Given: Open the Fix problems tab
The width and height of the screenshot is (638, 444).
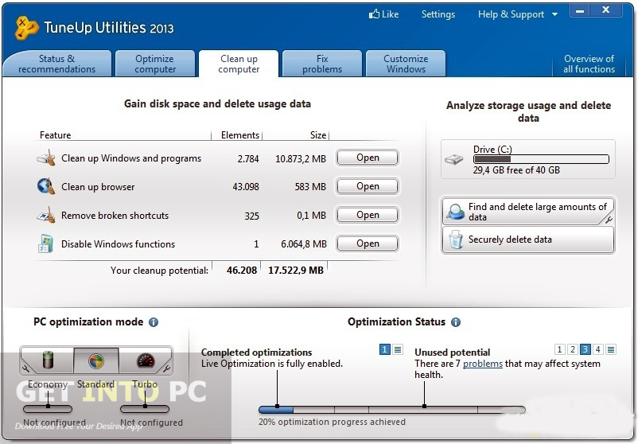Looking at the screenshot, I should coord(322,64).
